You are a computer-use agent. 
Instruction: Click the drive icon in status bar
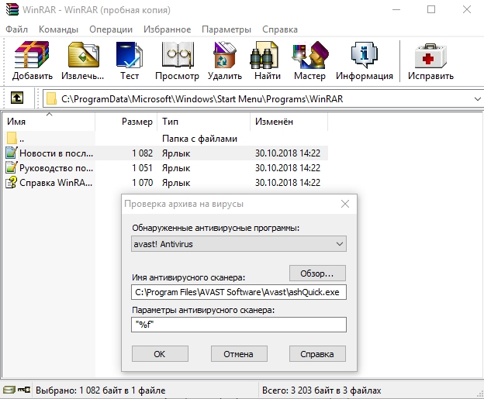tap(9, 390)
